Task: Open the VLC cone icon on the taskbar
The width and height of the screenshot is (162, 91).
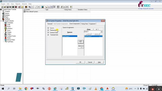Action: pos(96,88)
